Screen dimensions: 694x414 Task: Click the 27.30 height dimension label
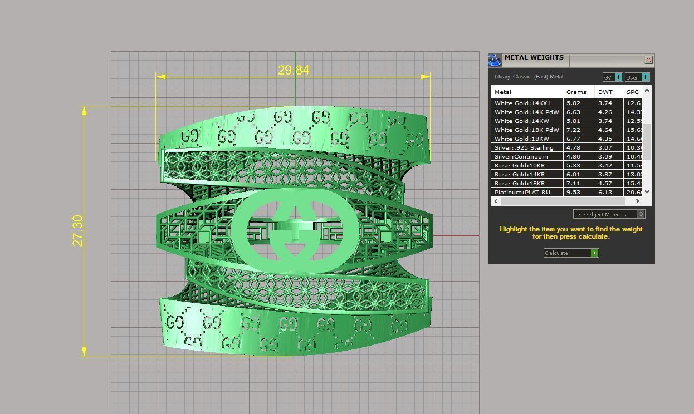click(77, 230)
